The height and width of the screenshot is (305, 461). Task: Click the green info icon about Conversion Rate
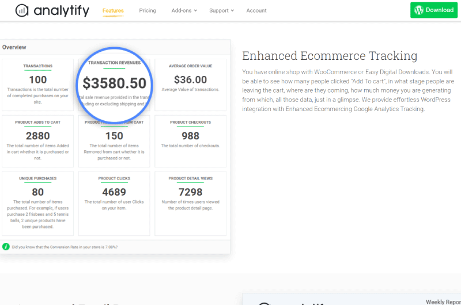[6, 247]
